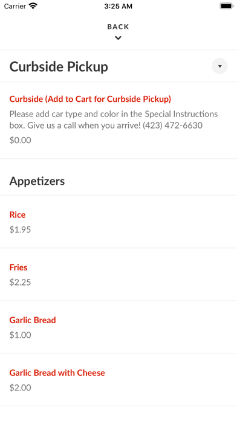Open Curbside (Add to Cart) item
Viewport: 237px width, 422px height.
[90, 99]
